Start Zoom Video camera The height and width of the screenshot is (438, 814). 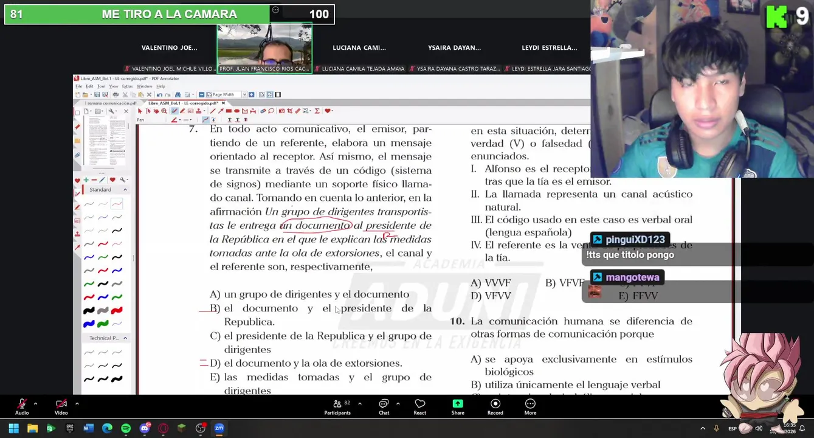pos(61,406)
